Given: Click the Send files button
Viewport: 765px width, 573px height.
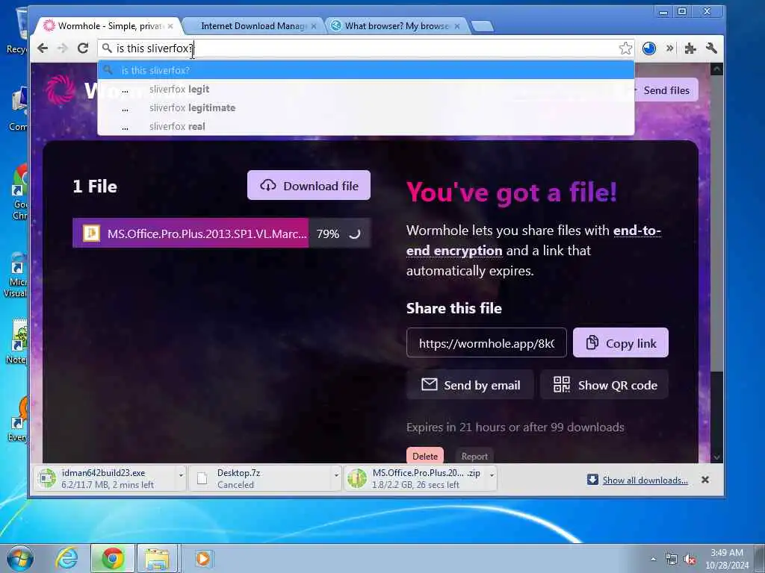Looking at the screenshot, I should pyautogui.click(x=666, y=90).
